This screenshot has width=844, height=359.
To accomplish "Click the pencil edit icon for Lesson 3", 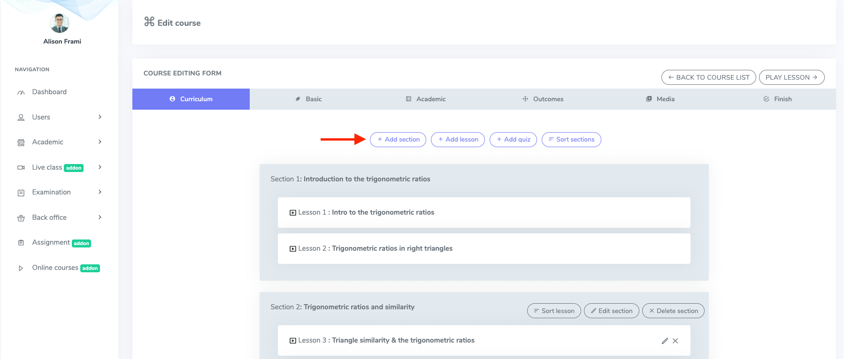I will click(665, 341).
